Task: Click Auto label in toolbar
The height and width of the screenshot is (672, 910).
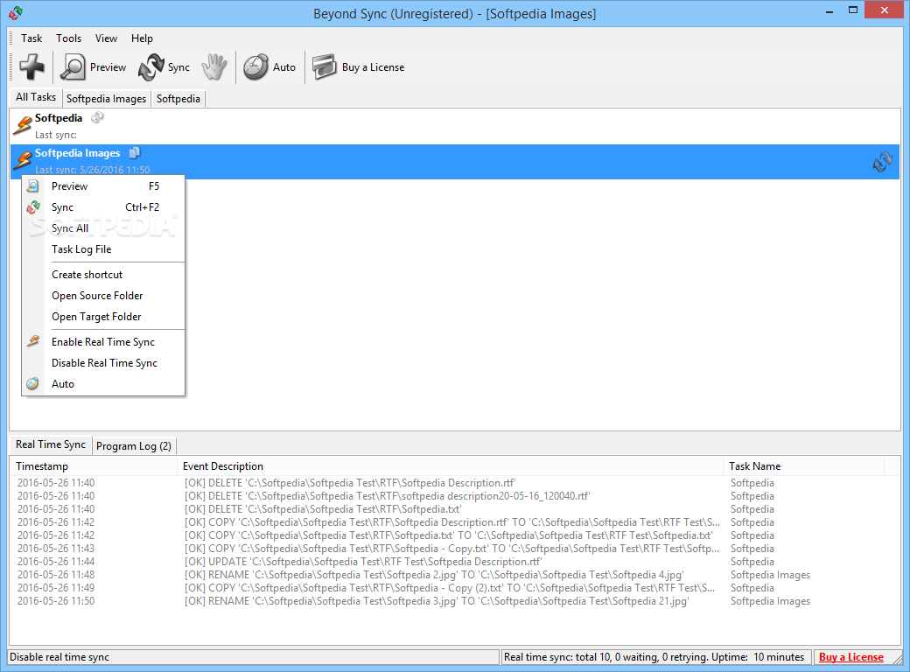Action: pos(284,67)
